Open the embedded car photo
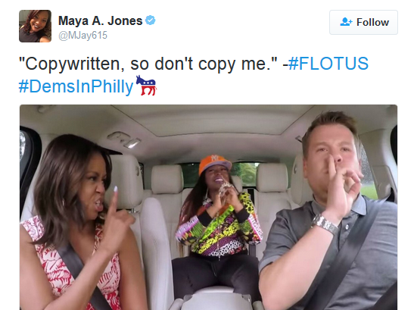 click(208, 207)
